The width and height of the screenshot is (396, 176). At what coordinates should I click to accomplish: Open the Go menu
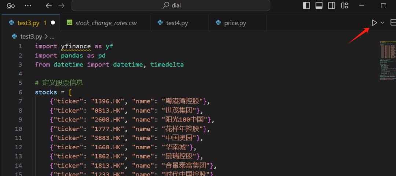pyautogui.click(x=11, y=5)
